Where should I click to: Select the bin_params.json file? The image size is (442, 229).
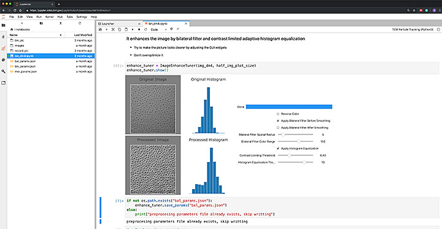tap(51, 66)
